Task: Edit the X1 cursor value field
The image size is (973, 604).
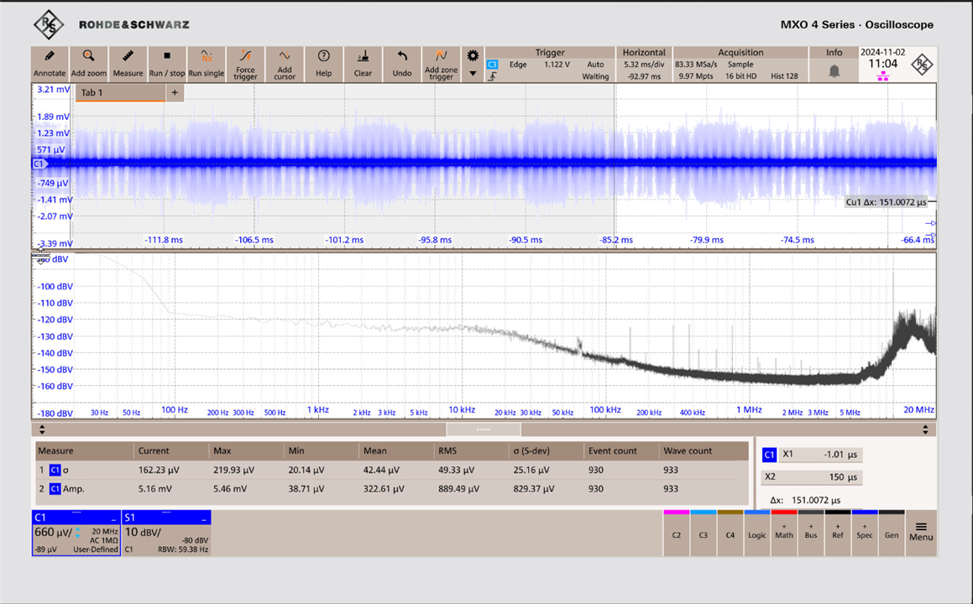Action: pyautogui.click(x=819, y=455)
